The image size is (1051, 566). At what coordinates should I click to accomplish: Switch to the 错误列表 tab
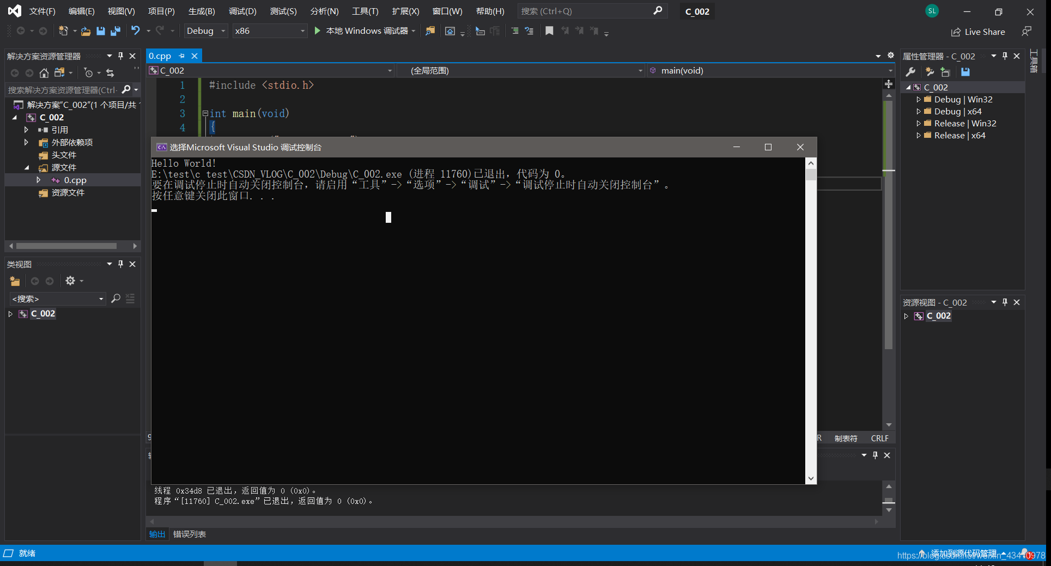click(190, 534)
